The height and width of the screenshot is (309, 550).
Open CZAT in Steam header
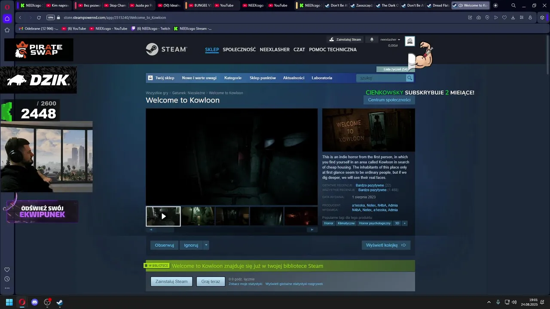pos(299,50)
